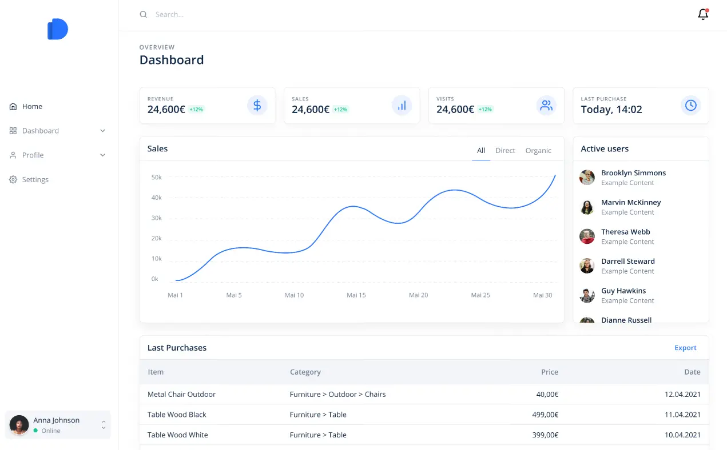The image size is (727, 450).
Task: Click the blue D logo in sidebar
Action: (58, 29)
